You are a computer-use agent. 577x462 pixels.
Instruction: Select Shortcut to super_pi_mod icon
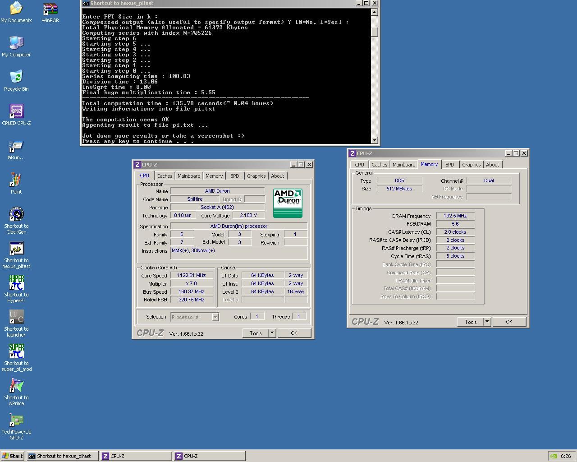[16, 357]
